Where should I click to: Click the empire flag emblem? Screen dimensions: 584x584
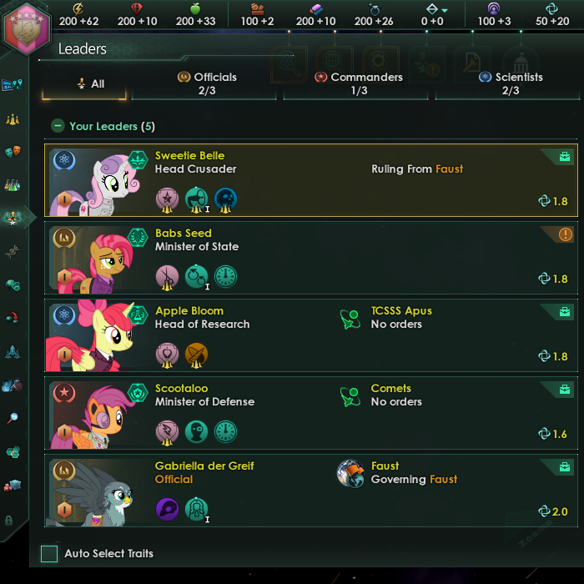pyautogui.click(x=26, y=28)
